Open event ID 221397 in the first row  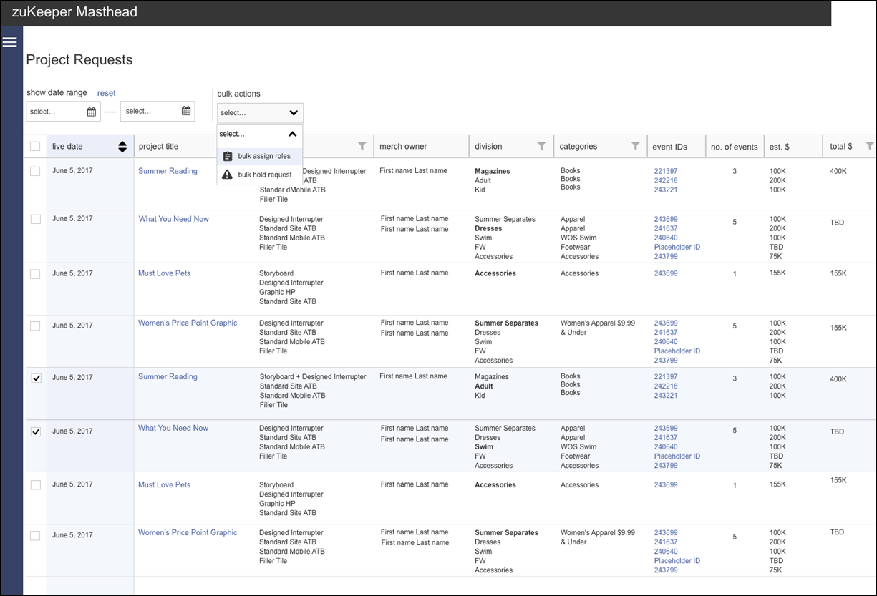point(665,170)
